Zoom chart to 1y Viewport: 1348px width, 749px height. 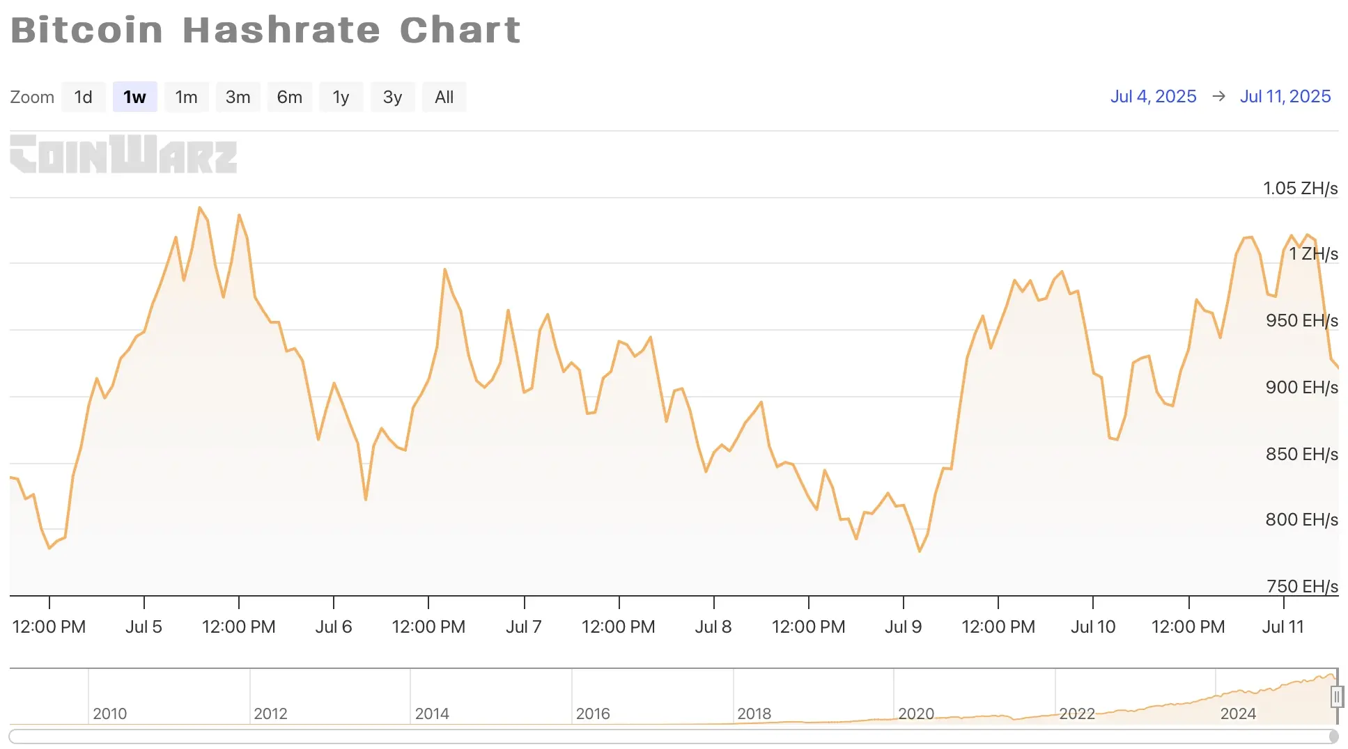coord(341,97)
